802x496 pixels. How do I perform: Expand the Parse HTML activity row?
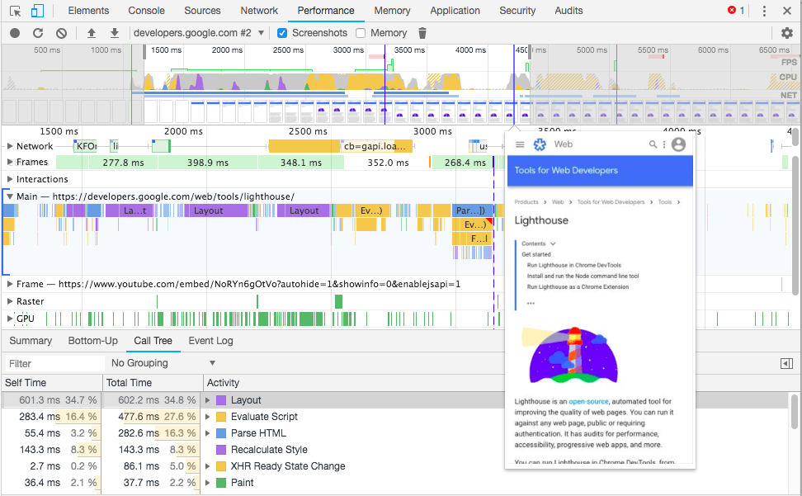point(208,433)
